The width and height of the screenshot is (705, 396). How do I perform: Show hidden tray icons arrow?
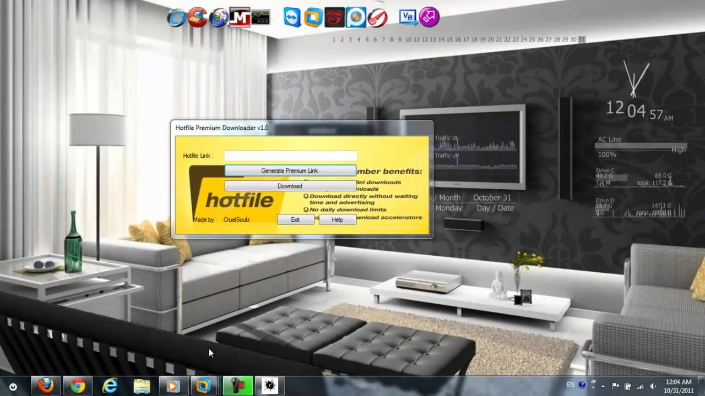tap(604, 386)
